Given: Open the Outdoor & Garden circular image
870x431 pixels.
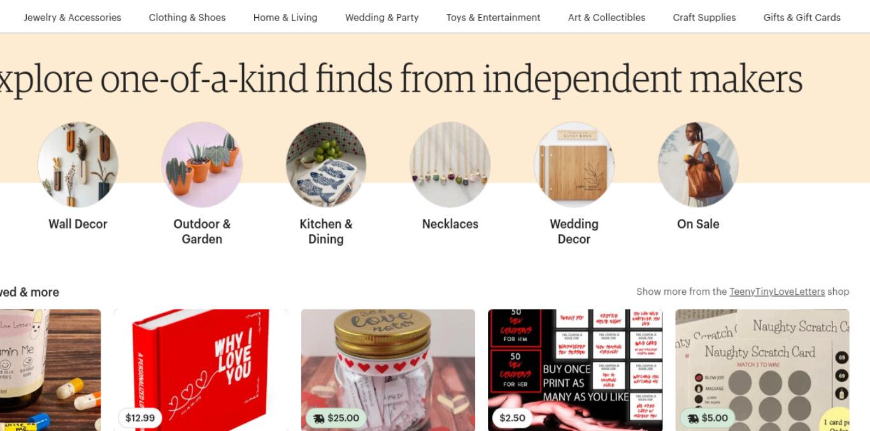Looking at the screenshot, I should [x=202, y=165].
